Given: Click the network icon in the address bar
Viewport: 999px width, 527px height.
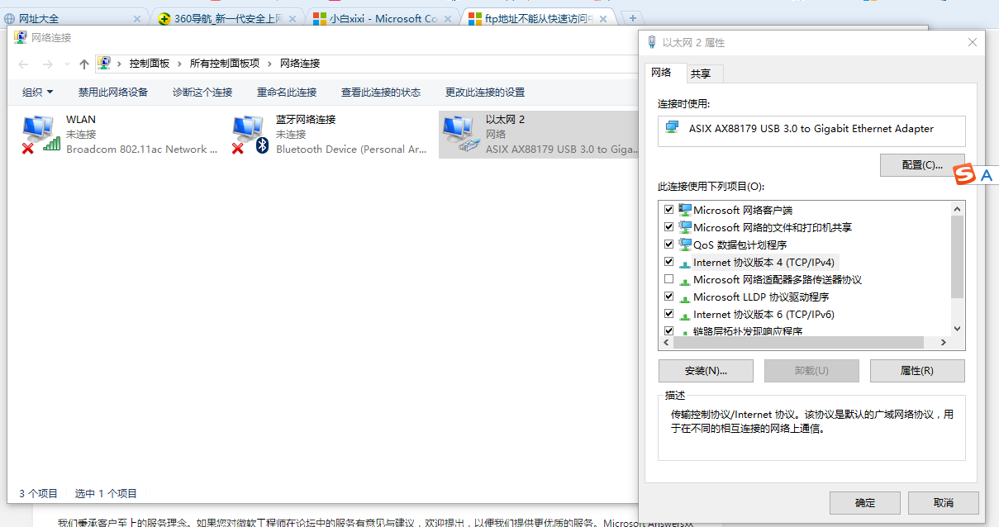Looking at the screenshot, I should (105, 62).
